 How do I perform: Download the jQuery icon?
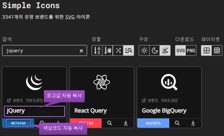pos(58,122)
